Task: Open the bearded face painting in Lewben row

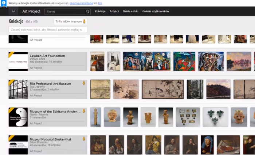Action: point(211,61)
